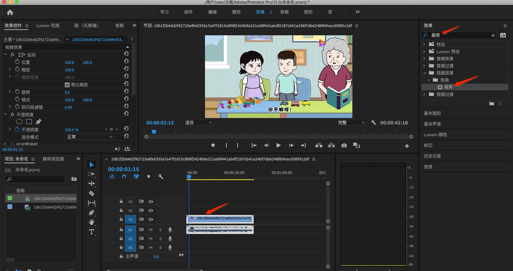Select the Pen tool in toolbar

click(92, 213)
